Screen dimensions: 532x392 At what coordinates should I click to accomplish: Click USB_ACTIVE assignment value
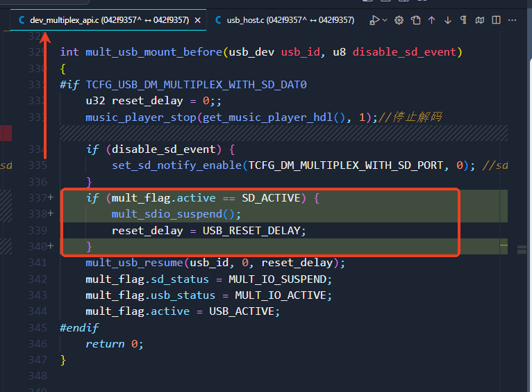click(x=242, y=311)
